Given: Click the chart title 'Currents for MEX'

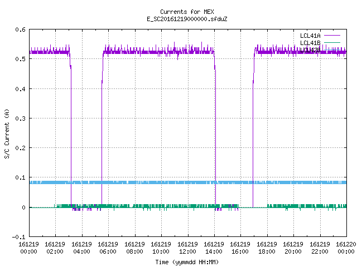Looking at the screenshot, I should tap(187, 12).
